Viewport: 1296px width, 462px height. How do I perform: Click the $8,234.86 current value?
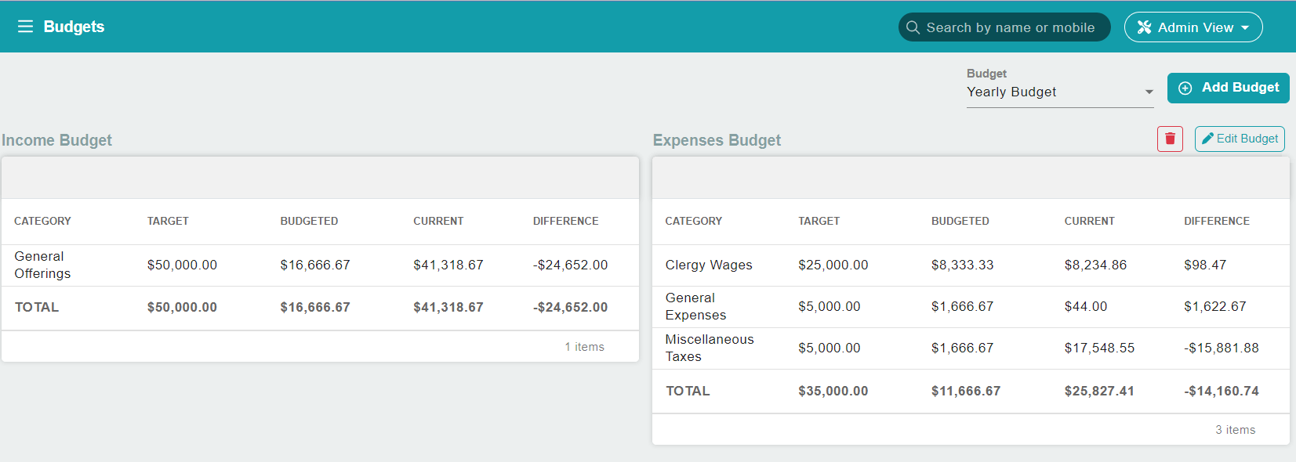coord(1095,265)
